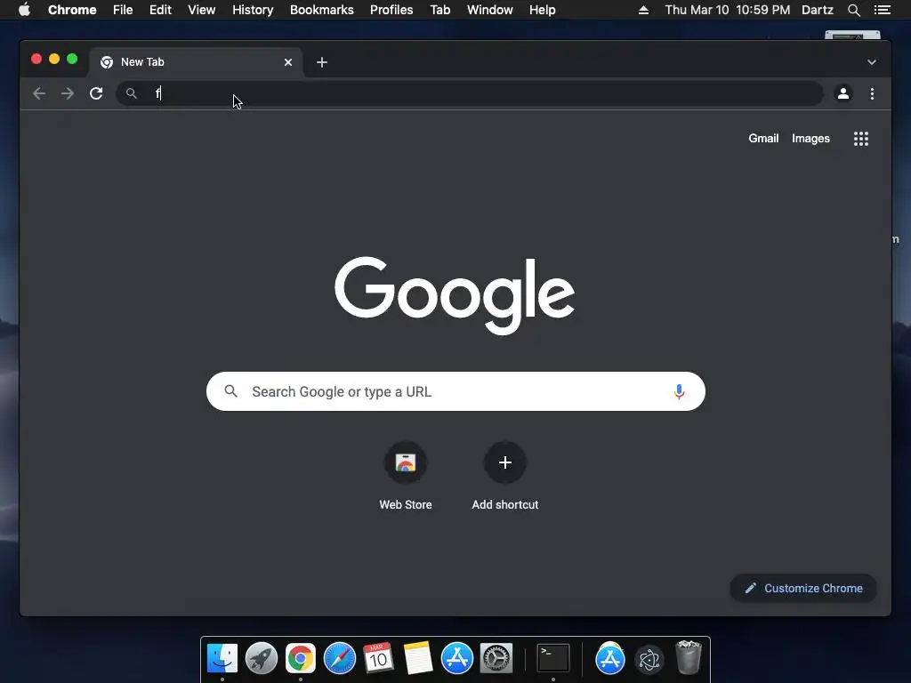Open Finder from the dock
The image size is (911, 683).
tap(222, 659)
